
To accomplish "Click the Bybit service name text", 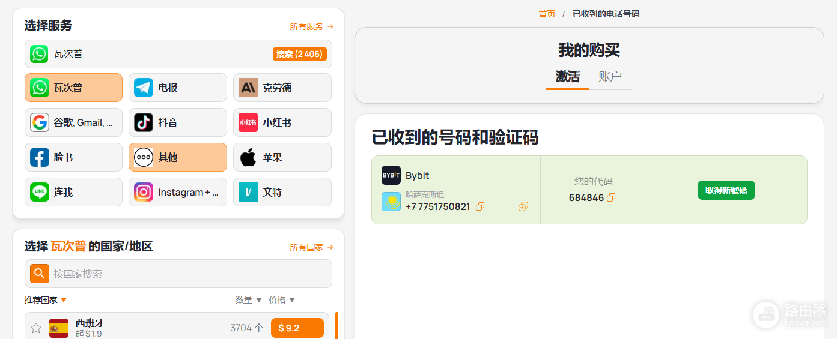I will pyautogui.click(x=418, y=175).
